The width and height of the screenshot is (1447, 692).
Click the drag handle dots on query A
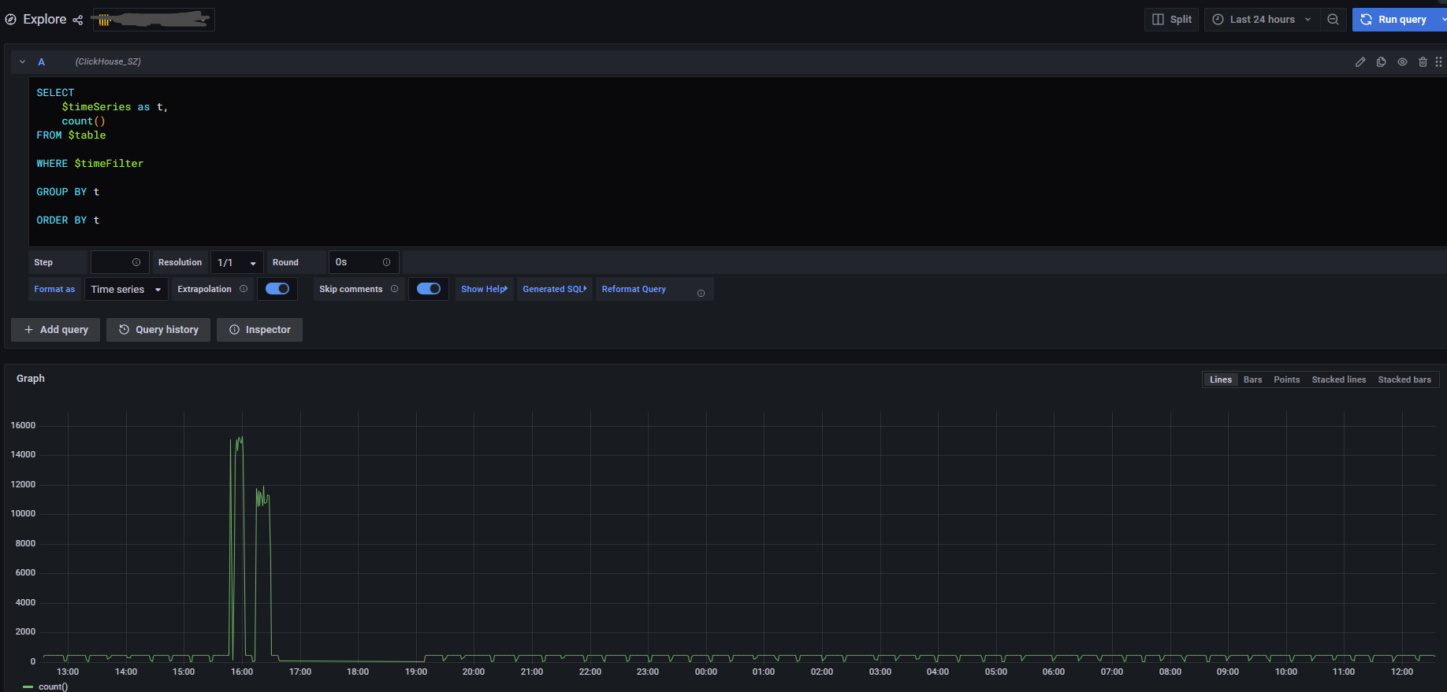1438,62
